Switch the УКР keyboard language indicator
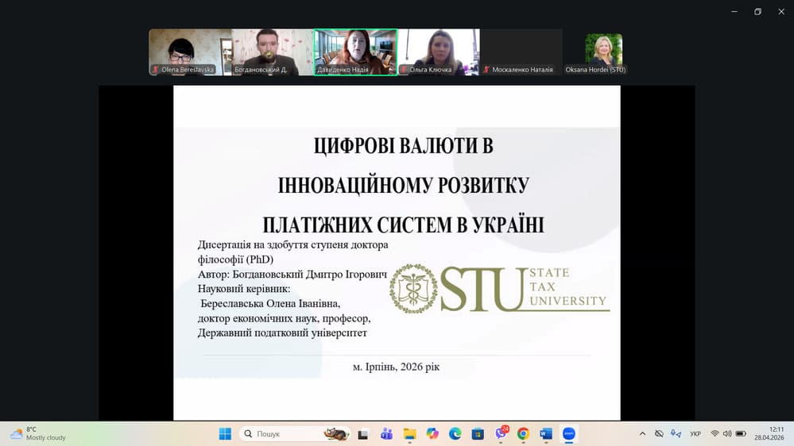Viewport: 794px width, 446px height. (x=695, y=434)
